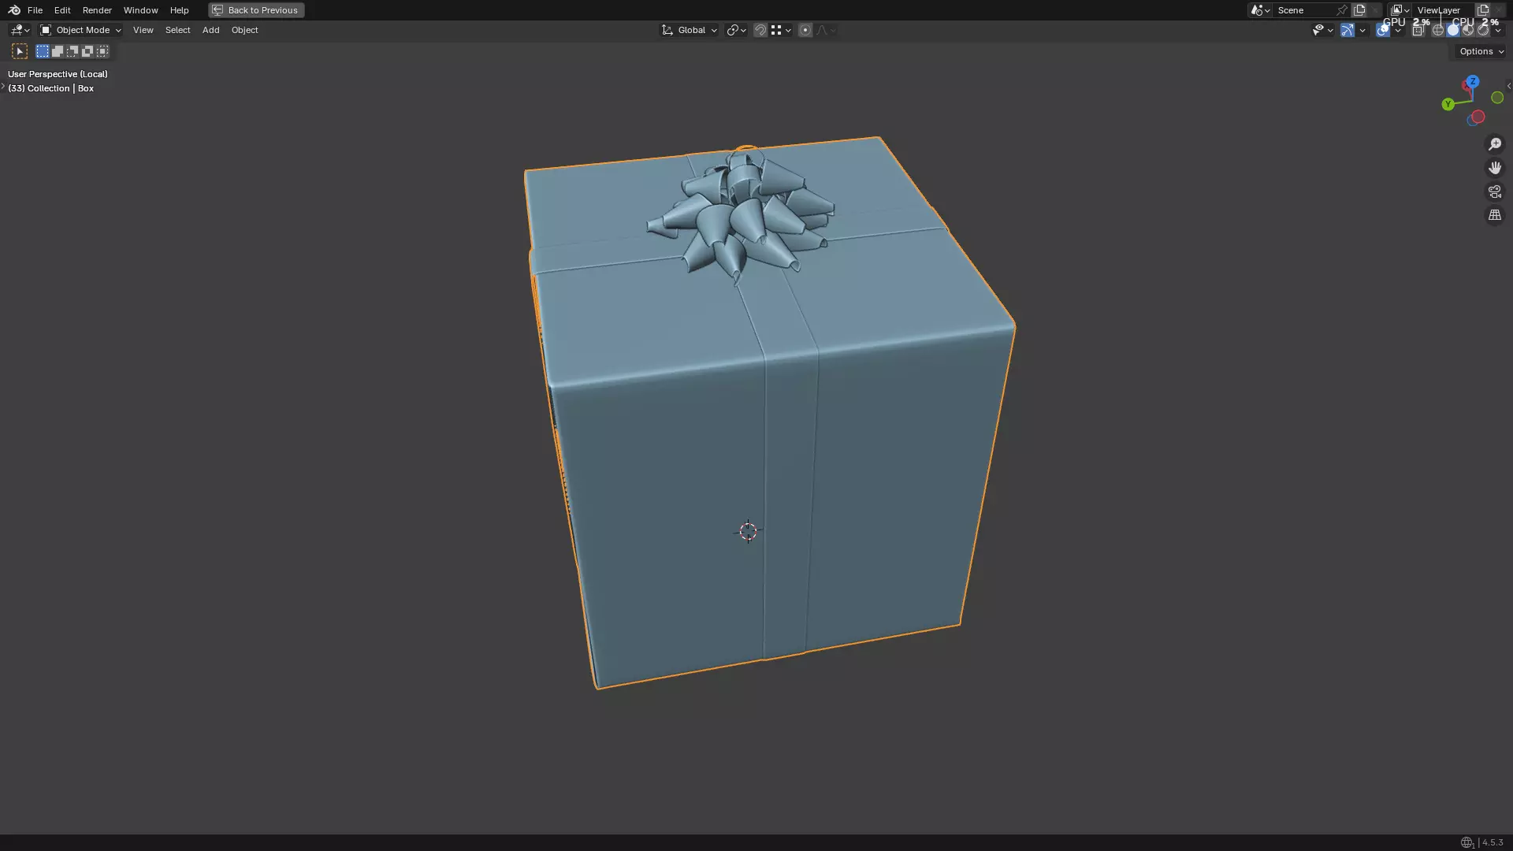Click the new scene copy icon

click(x=1359, y=10)
